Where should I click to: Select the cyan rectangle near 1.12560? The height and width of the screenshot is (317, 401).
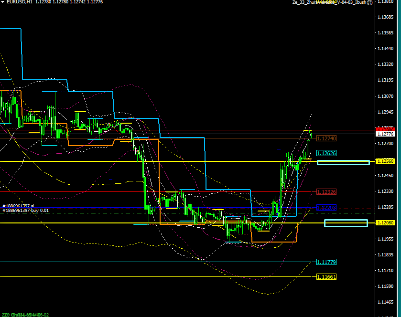[x=343, y=163]
